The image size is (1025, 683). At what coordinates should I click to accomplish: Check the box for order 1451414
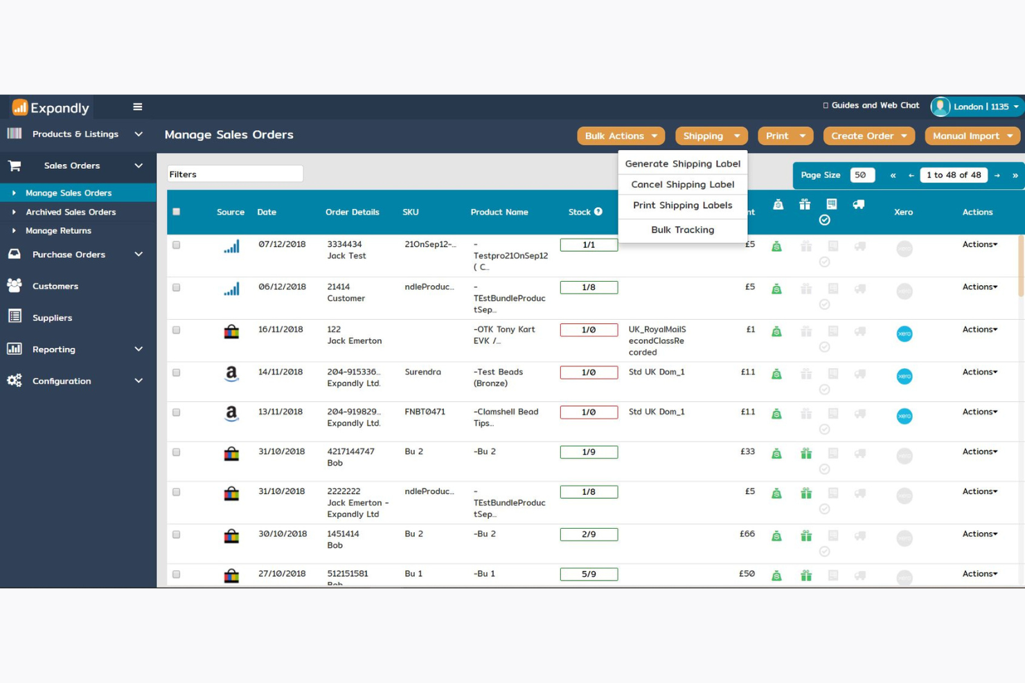[x=176, y=534]
